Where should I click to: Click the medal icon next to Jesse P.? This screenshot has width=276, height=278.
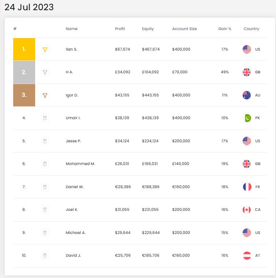point(45,141)
